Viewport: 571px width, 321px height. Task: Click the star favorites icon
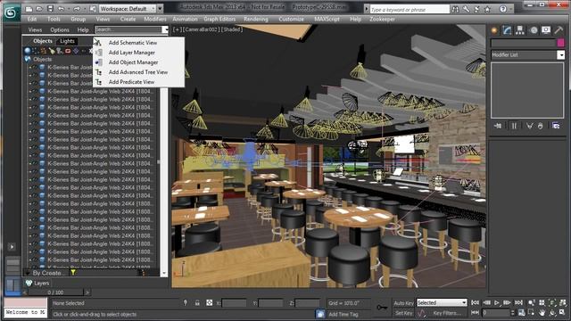[x=488, y=10]
